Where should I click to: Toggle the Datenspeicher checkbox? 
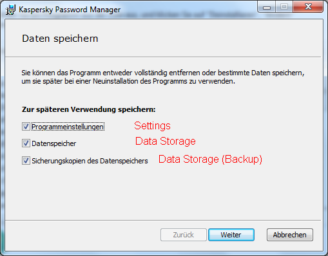[x=26, y=143]
